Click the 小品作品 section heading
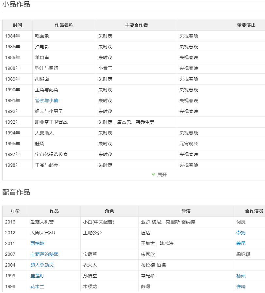Image resolution: width=265 pixels, height=293 pixels. pos(16,4)
